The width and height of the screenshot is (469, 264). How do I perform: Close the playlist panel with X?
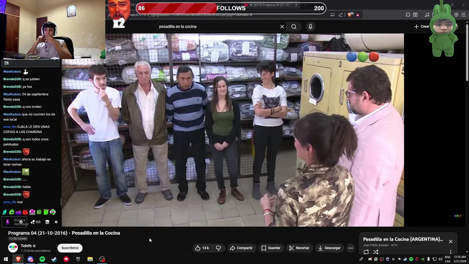tap(451, 241)
